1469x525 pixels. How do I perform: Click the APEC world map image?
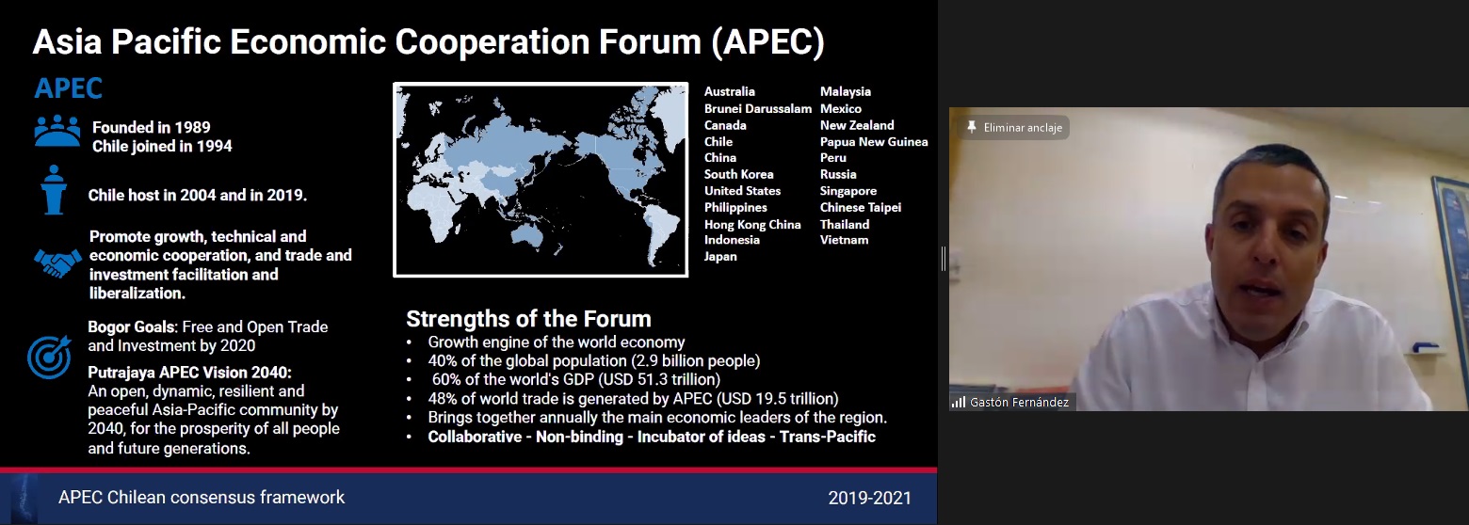point(541,180)
